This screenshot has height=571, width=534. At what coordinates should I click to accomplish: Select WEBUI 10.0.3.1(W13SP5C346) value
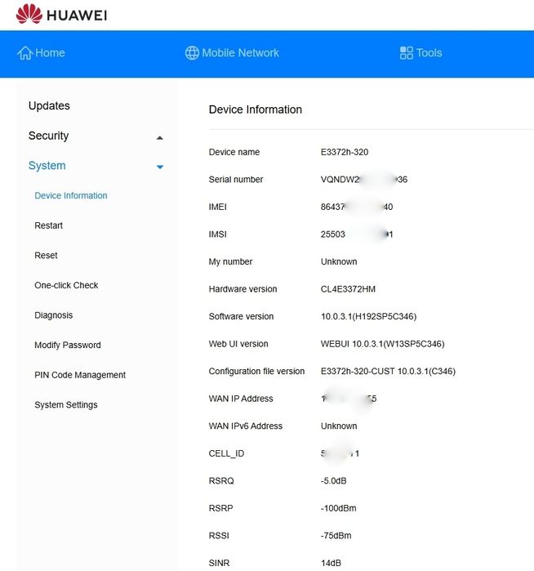coord(382,344)
